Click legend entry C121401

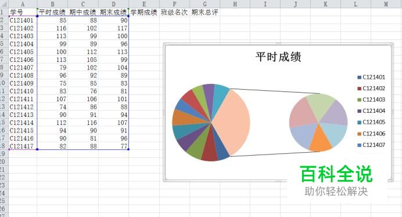tap(371, 77)
